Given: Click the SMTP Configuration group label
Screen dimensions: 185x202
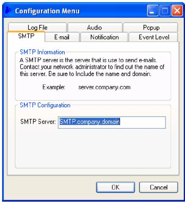Looking at the screenshot, I should click(x=45, y=105).
